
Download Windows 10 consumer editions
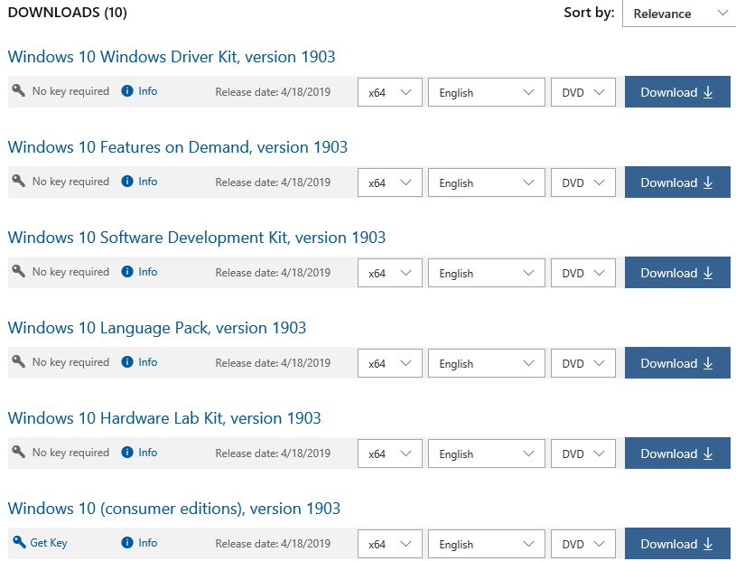[676, 544]
